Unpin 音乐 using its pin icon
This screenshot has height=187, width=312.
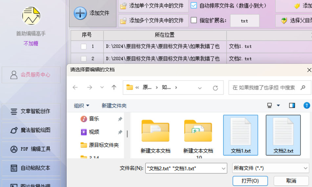120,119
